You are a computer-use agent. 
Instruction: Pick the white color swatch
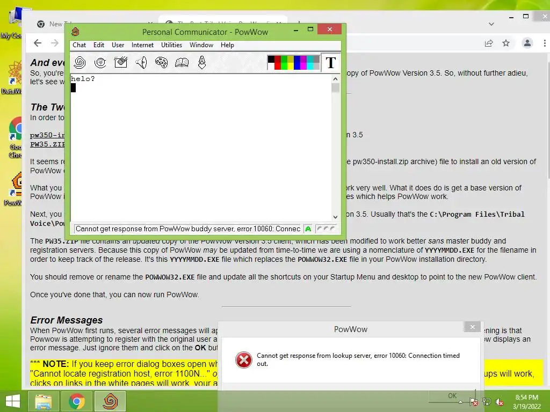(271, 66)
